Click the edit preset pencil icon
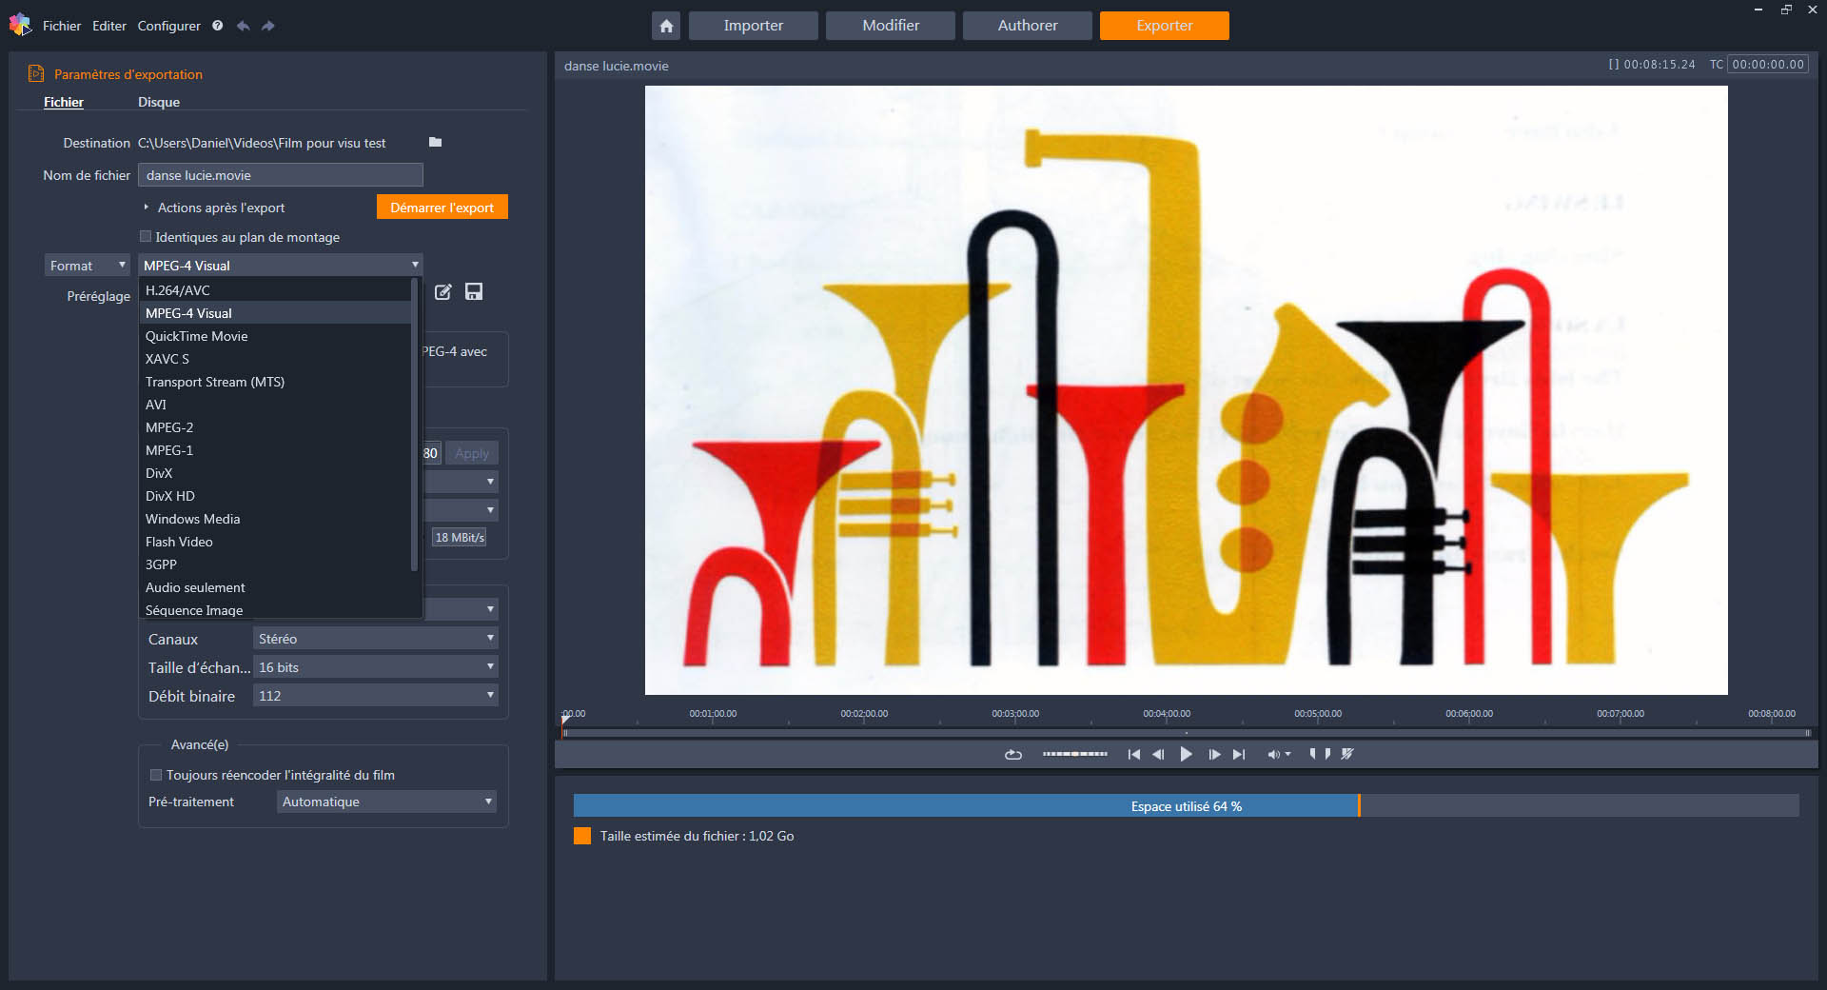 443,292
